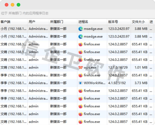Close the window with red button
Image resolution: width=155 pixels, height=125 pixels.
pyautogui.click(x=7, y=5)
